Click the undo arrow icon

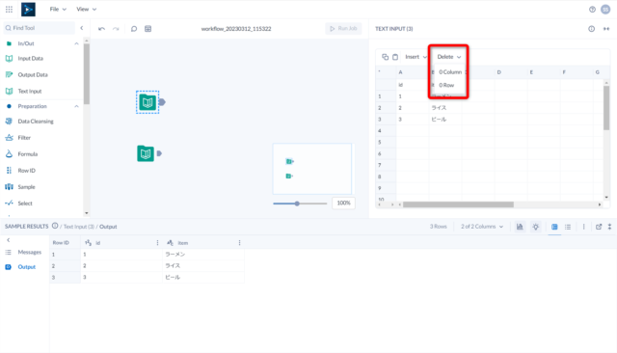101,29
